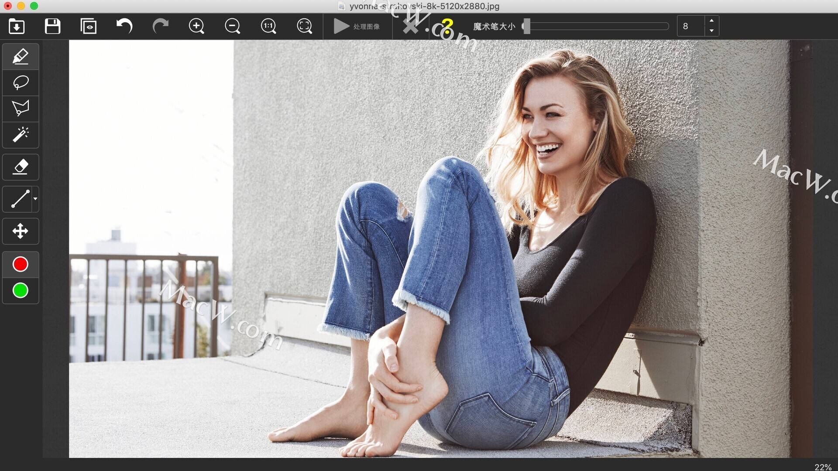
Task: Click the file title yvonne-strahovski-8k-5120x2880.jpg
Action: [x=424, y=6]
